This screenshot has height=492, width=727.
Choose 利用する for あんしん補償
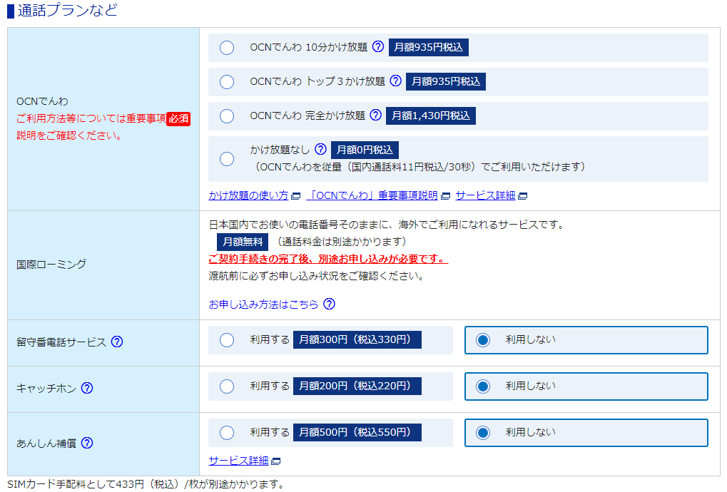(227, 433)
